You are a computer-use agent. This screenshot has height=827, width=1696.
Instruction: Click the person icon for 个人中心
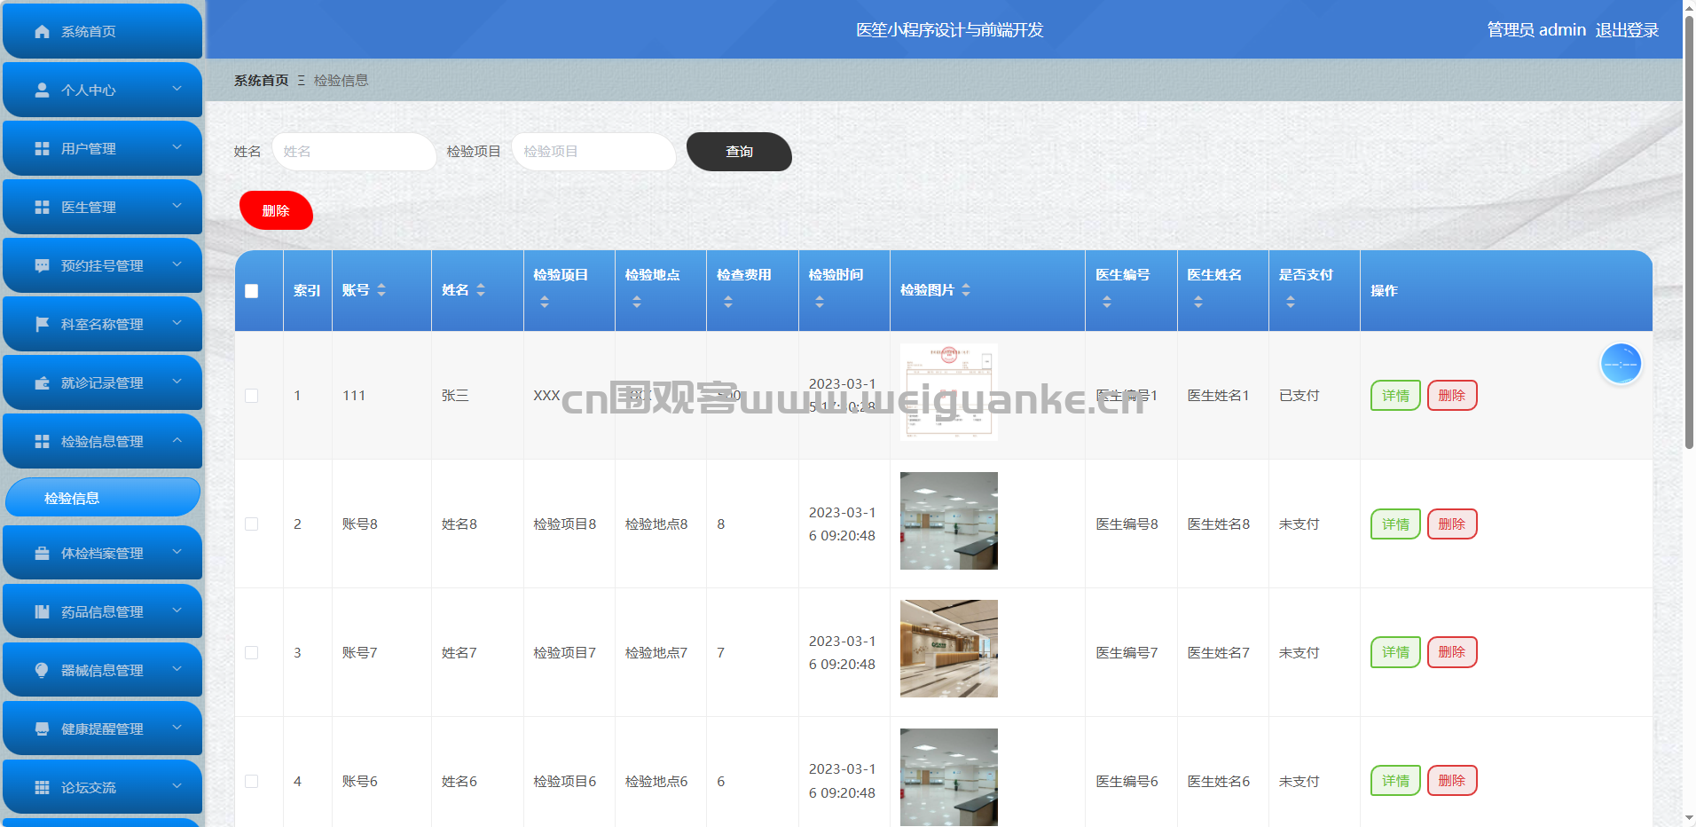(x=42, y=91)
